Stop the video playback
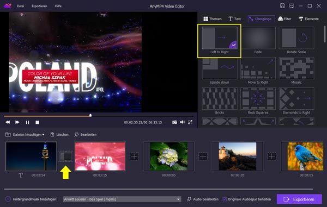Image resolution: width=327 pixels, height=207 pixels. coord(37,122)
